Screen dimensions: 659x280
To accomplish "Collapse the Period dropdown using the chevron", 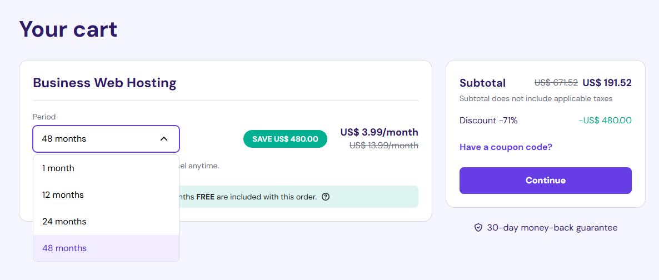I will tap(164, 139).
